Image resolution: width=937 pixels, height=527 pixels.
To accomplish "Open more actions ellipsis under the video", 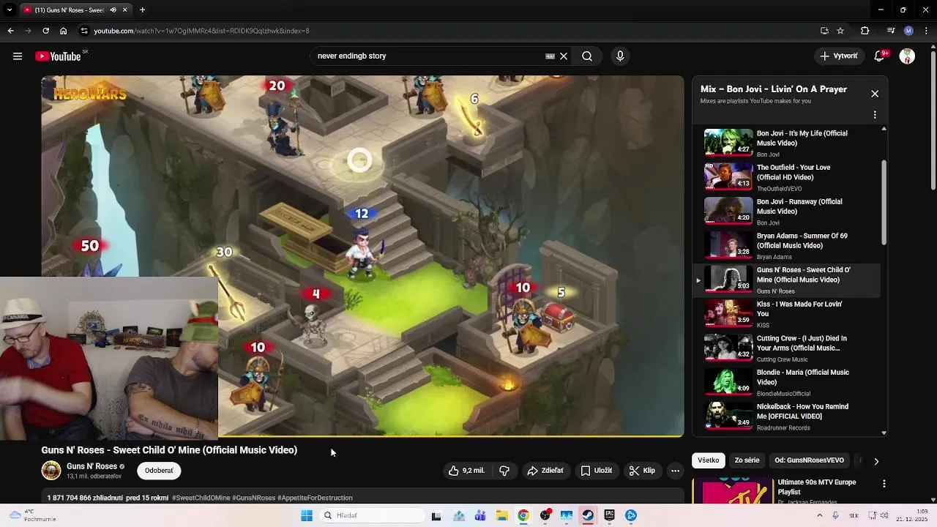I will tap(675, 471).
